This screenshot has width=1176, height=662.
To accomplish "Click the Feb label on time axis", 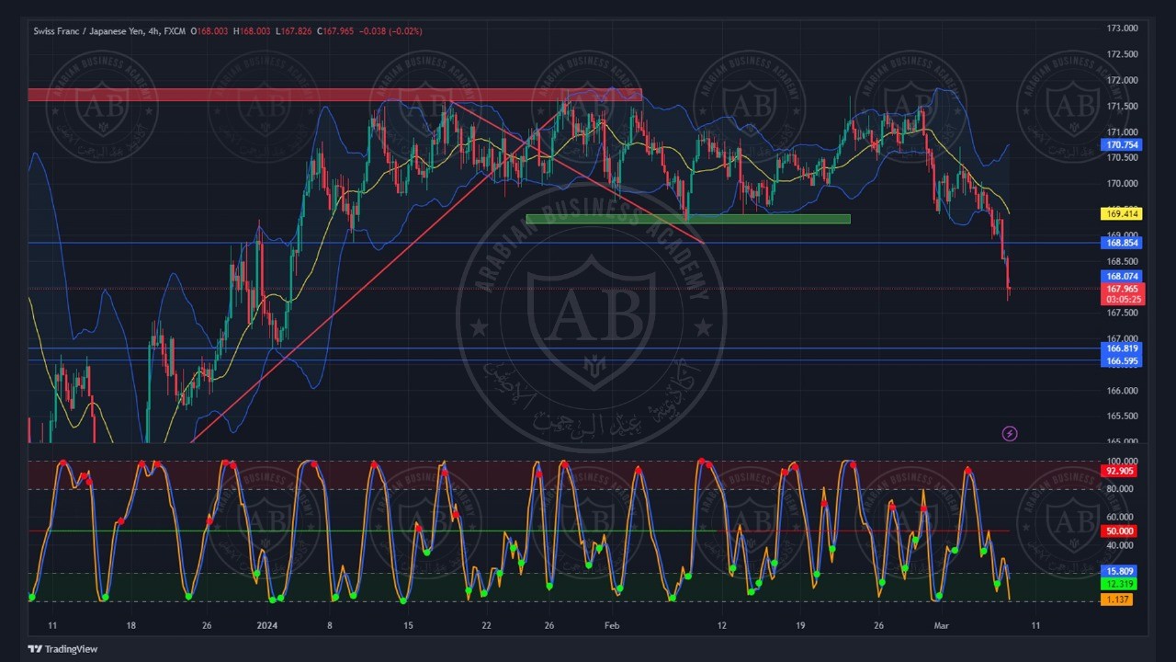I will 613,625.
